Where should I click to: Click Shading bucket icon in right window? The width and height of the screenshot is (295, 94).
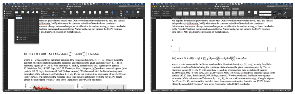[x=249, y=12]
